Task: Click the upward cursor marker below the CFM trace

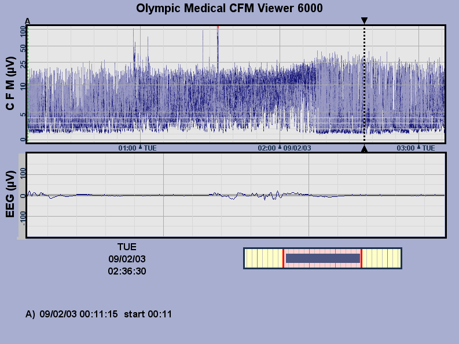Action: tap(364, 149)
